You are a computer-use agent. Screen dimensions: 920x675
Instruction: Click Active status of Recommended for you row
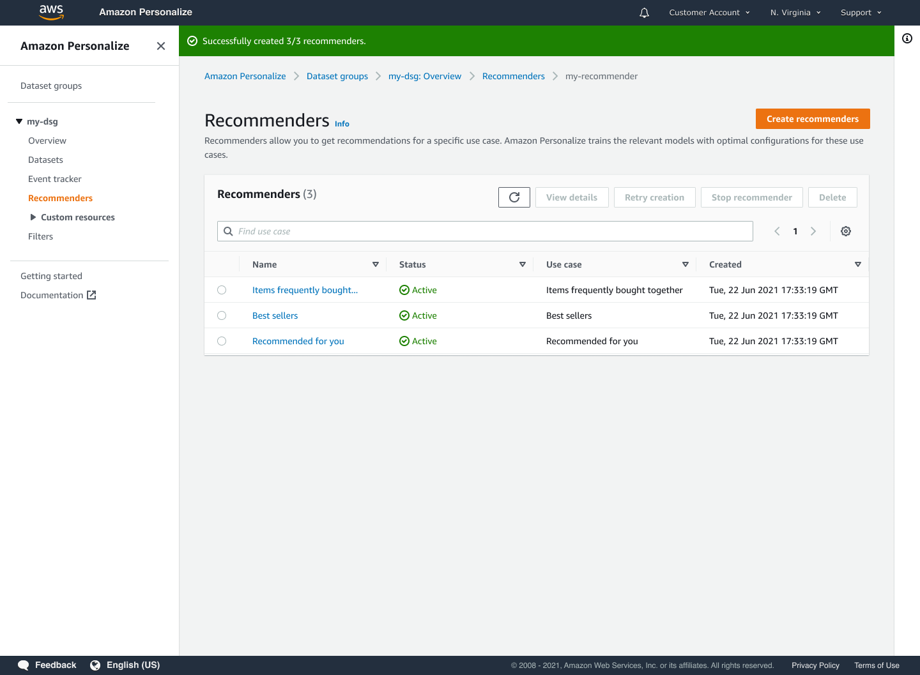(x=418, y=341)
